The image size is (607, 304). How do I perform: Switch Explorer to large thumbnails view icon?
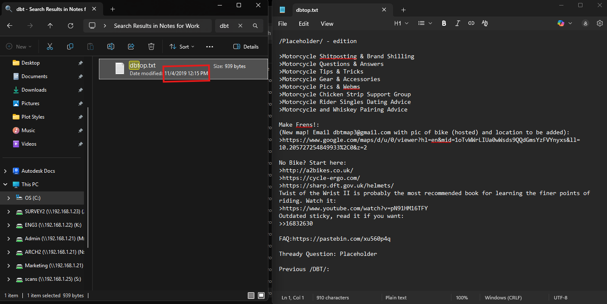click(x=261, y=296)
